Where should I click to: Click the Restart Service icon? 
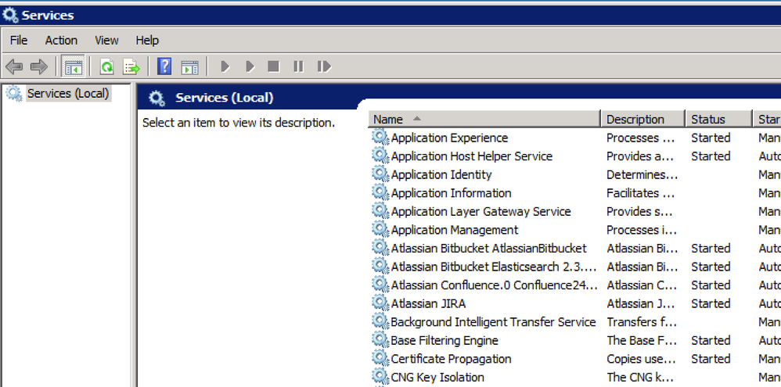coord(324,66)
